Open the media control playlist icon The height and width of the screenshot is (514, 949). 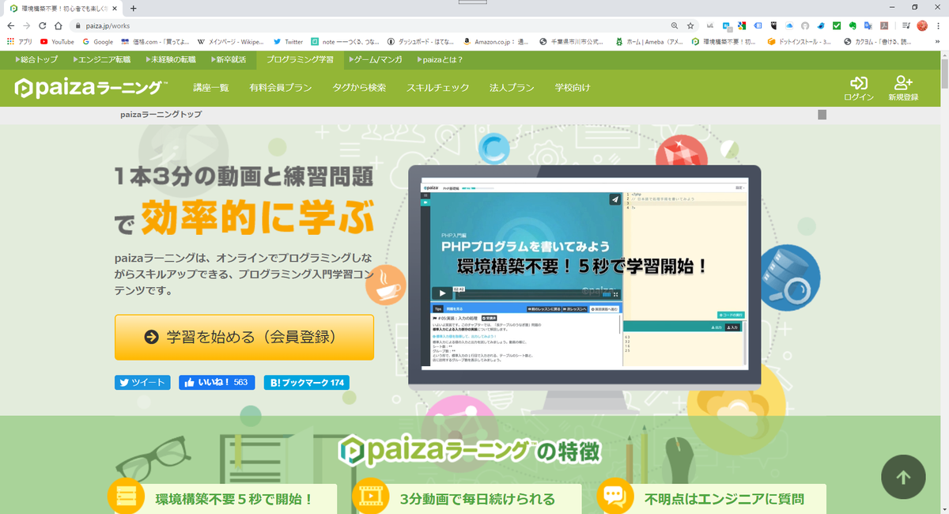click(x=906, y=25)
